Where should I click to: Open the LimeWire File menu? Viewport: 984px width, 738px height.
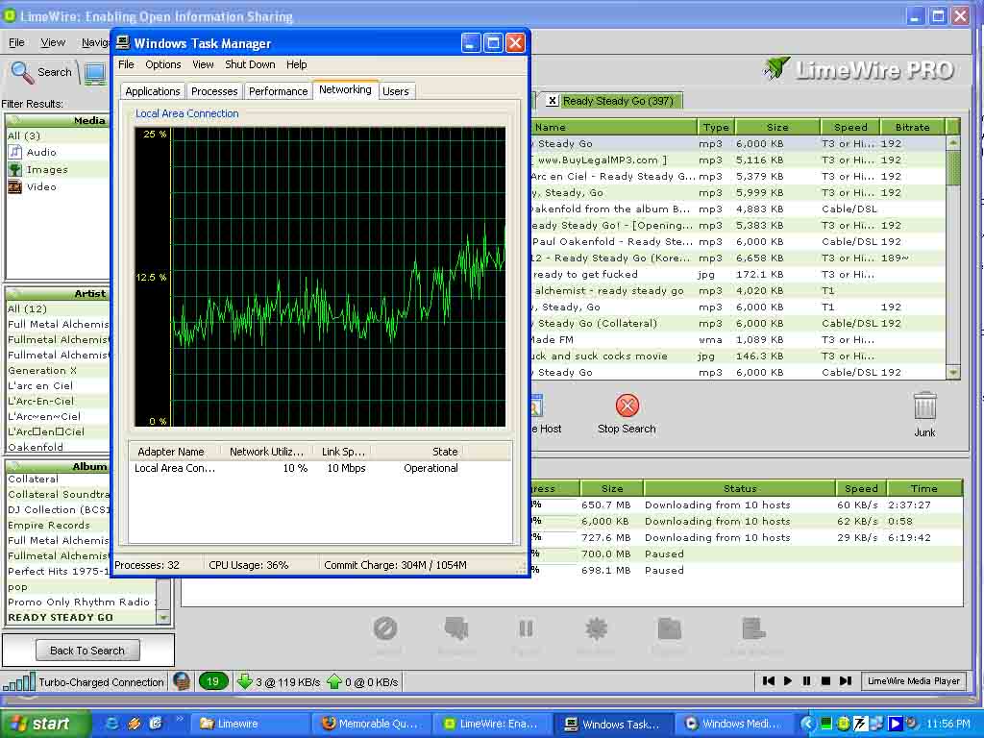(17, 42)
